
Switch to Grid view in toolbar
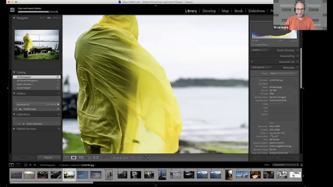(x=67, y=158)
